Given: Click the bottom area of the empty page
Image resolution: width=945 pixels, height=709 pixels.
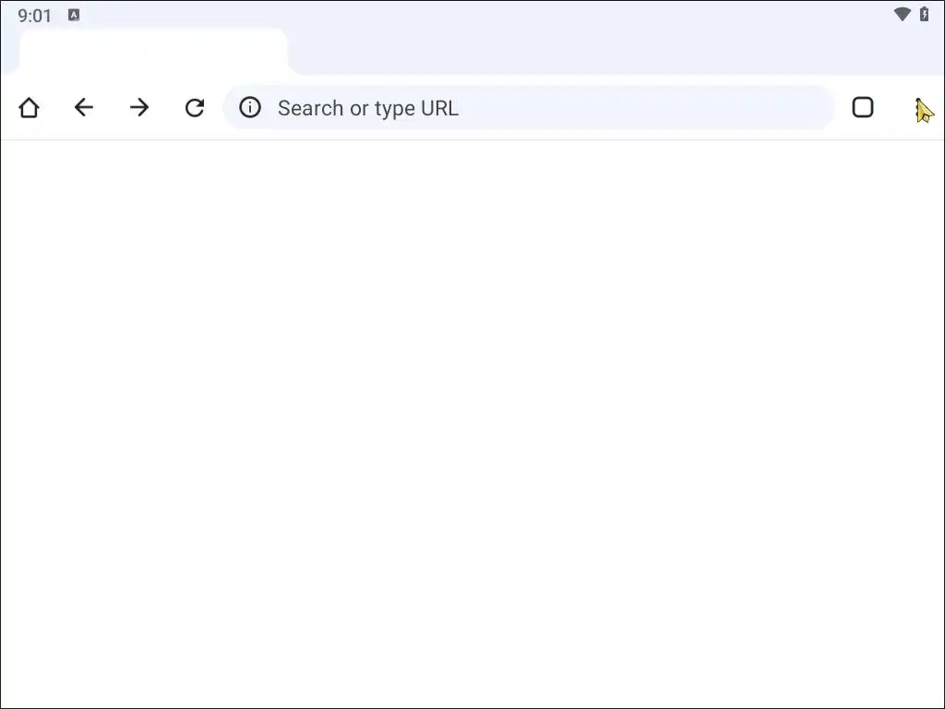Looking at the screenshot, I should pyautogui.click(x=472, y=665).
